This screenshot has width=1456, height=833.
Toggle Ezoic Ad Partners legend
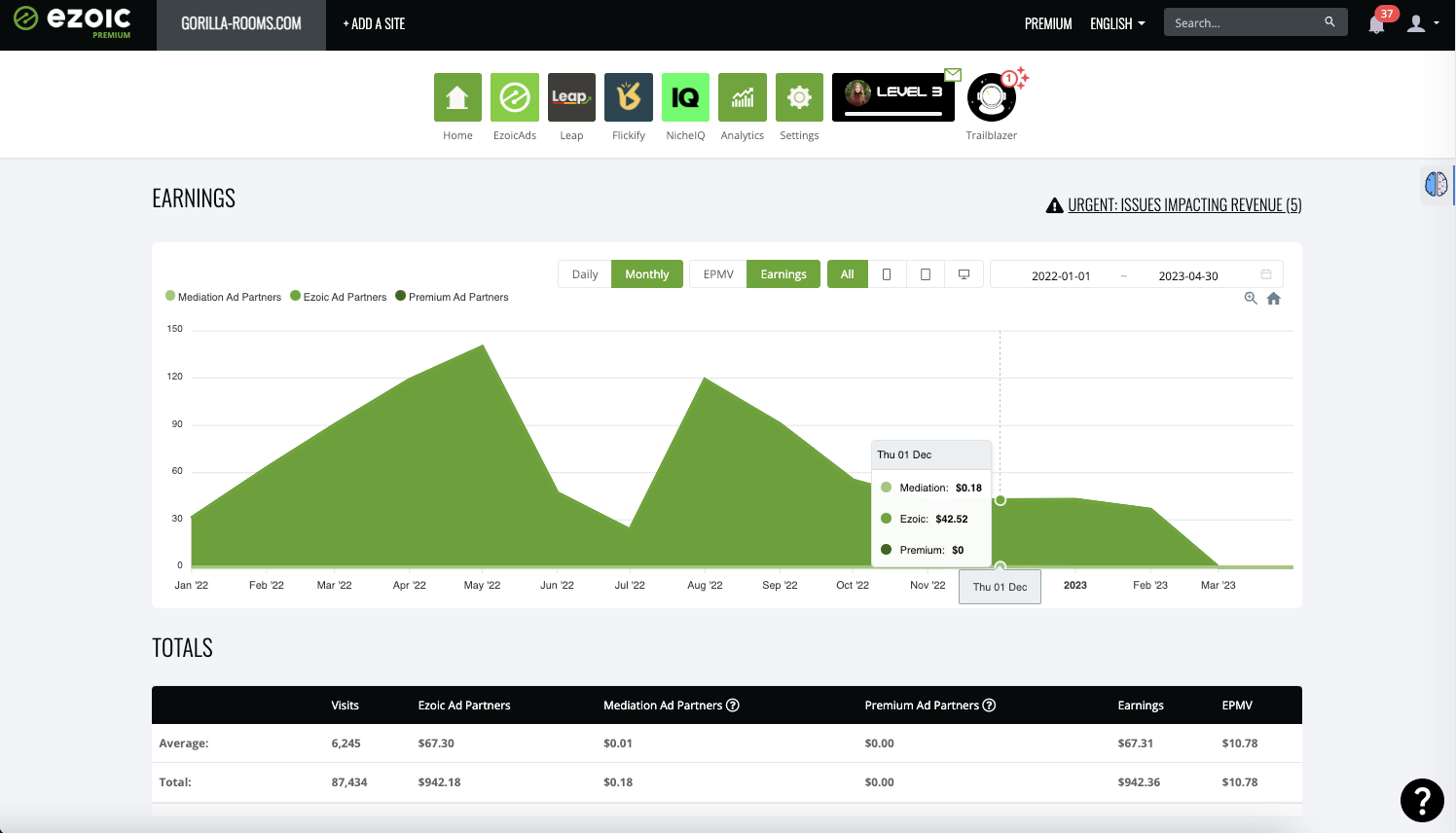pos(339,297)
